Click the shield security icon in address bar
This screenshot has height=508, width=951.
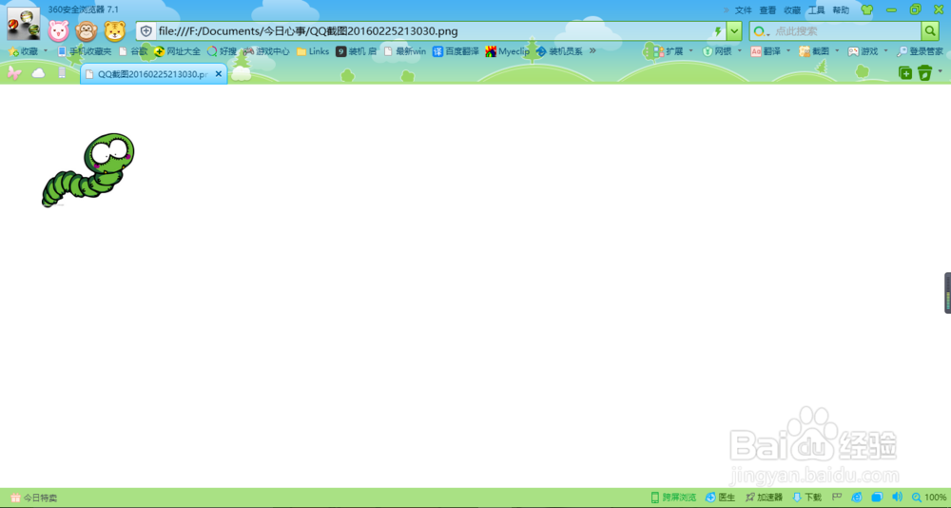click(x=146, y=31)
